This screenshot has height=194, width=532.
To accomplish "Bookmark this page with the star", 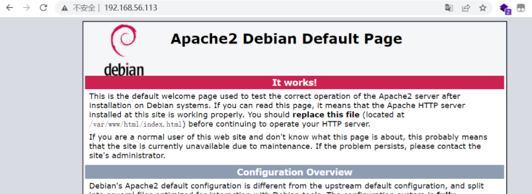I will click(483, 8).
